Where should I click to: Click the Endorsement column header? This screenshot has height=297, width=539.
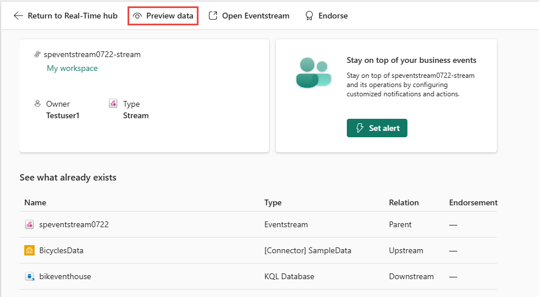point(473,202)
